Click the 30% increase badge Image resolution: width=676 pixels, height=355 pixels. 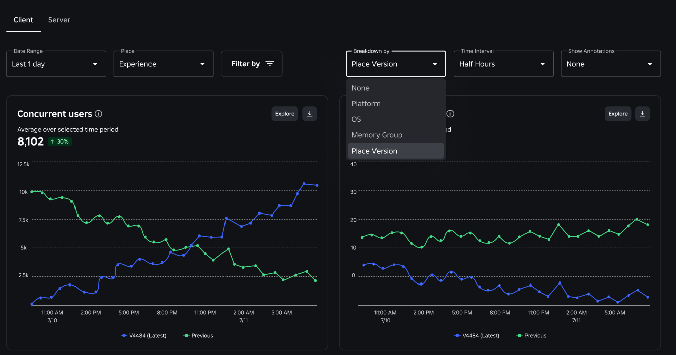(60, 141)
